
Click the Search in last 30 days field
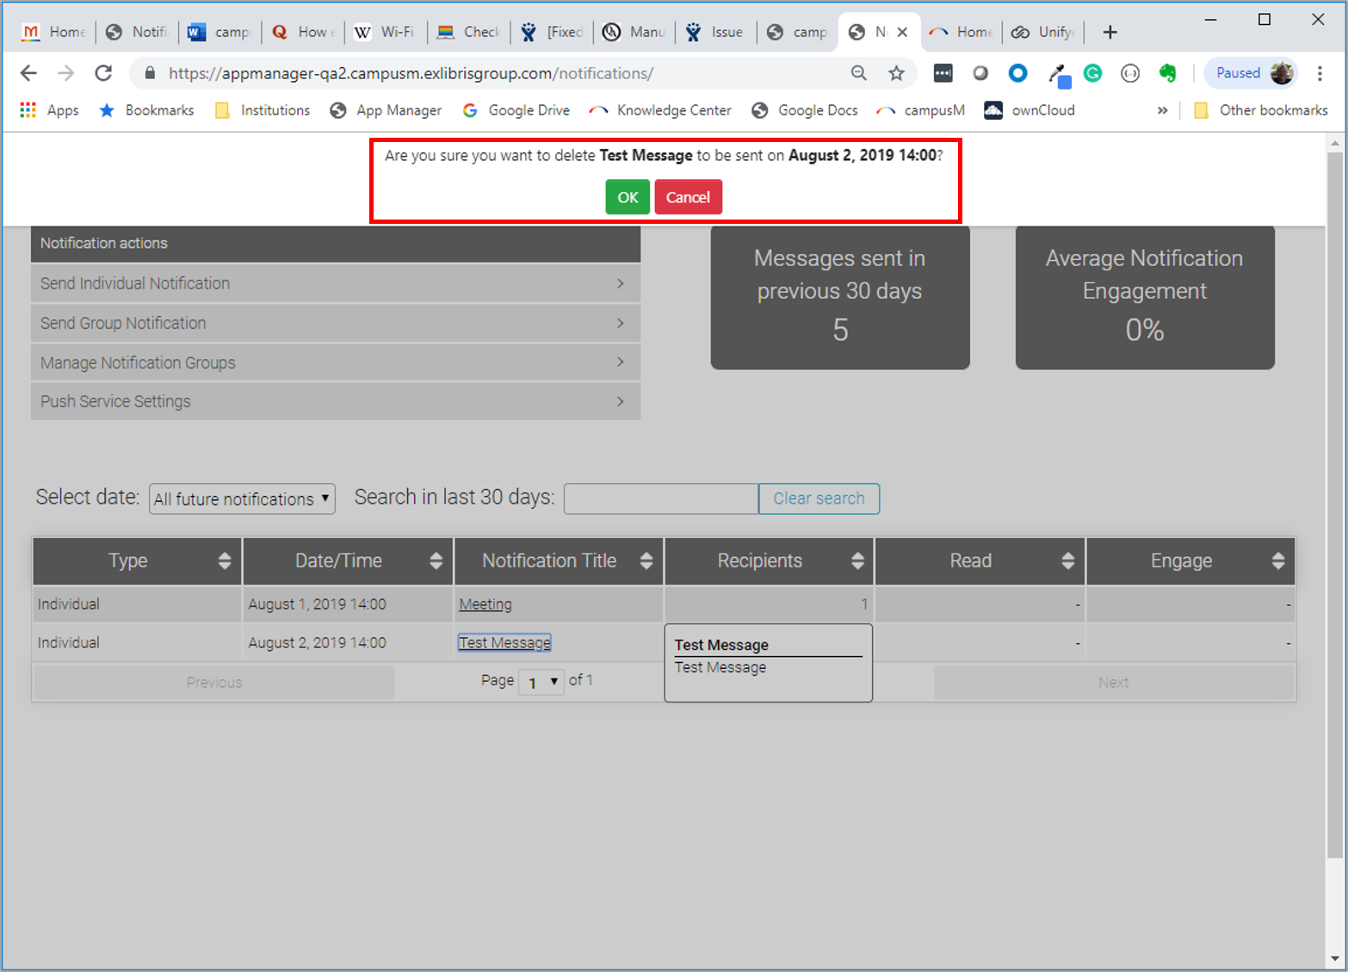[x=660, y=498]
